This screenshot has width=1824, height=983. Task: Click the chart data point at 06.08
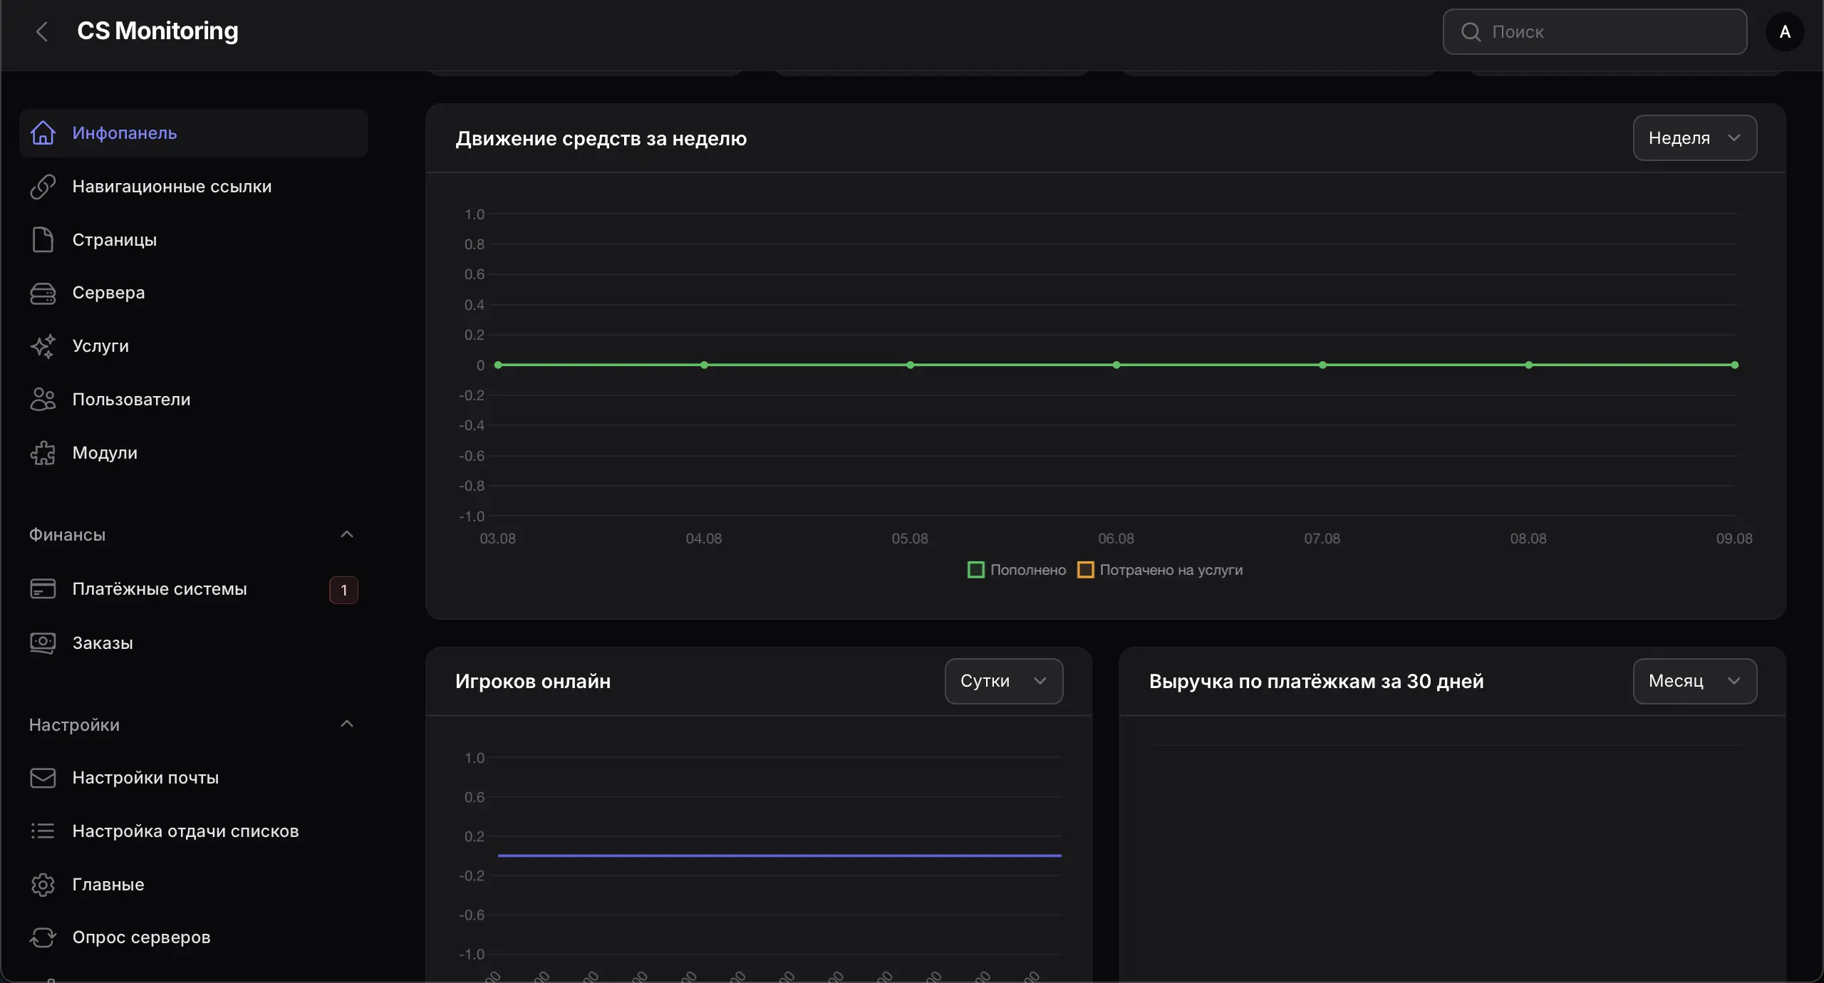(1116, 365)
